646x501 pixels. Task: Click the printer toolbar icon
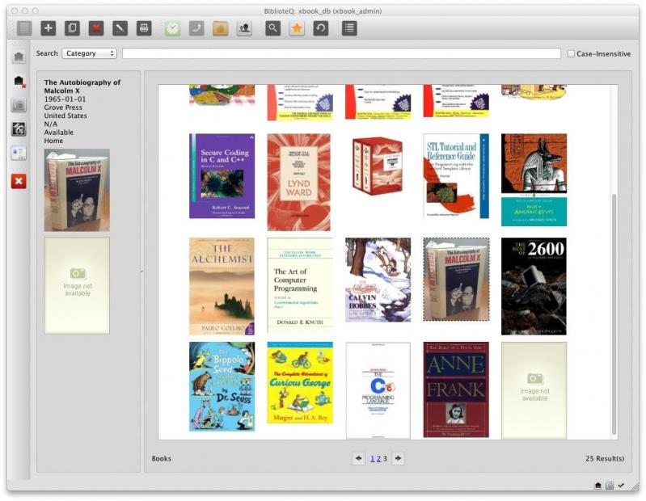pyautogui.click(x=144, y=28)
